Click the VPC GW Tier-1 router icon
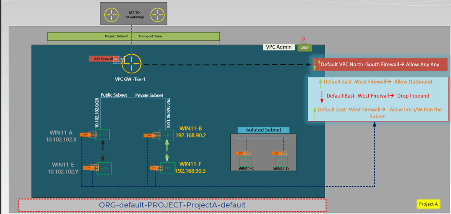The image size is (451, 214). pos(130,64)
